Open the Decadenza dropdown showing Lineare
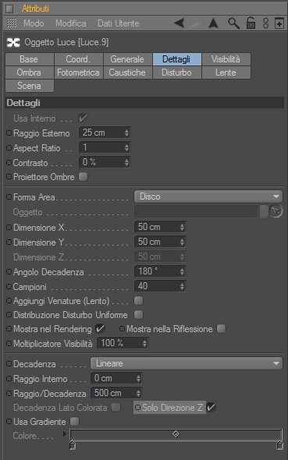The width and height of the screenshot is (288, 460). 187,363
